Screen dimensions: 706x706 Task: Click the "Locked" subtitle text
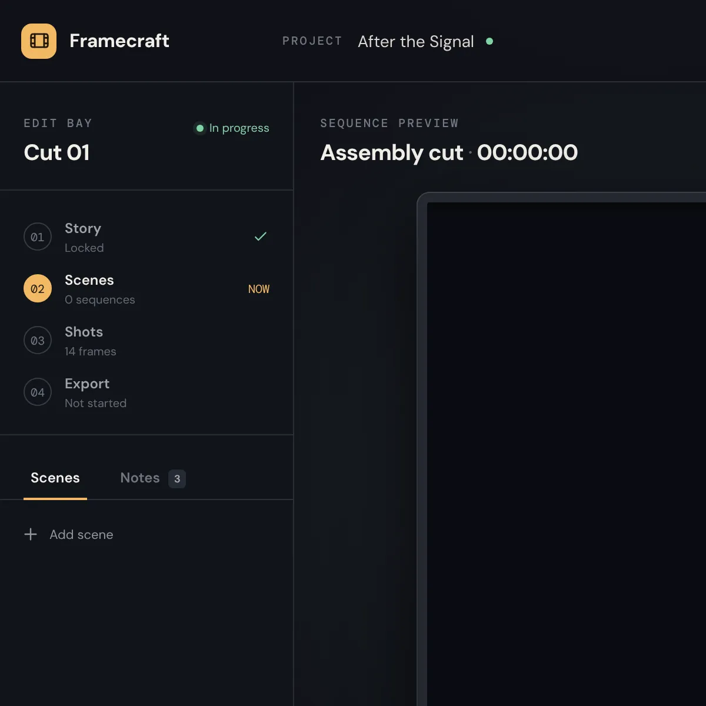(84, 248)
